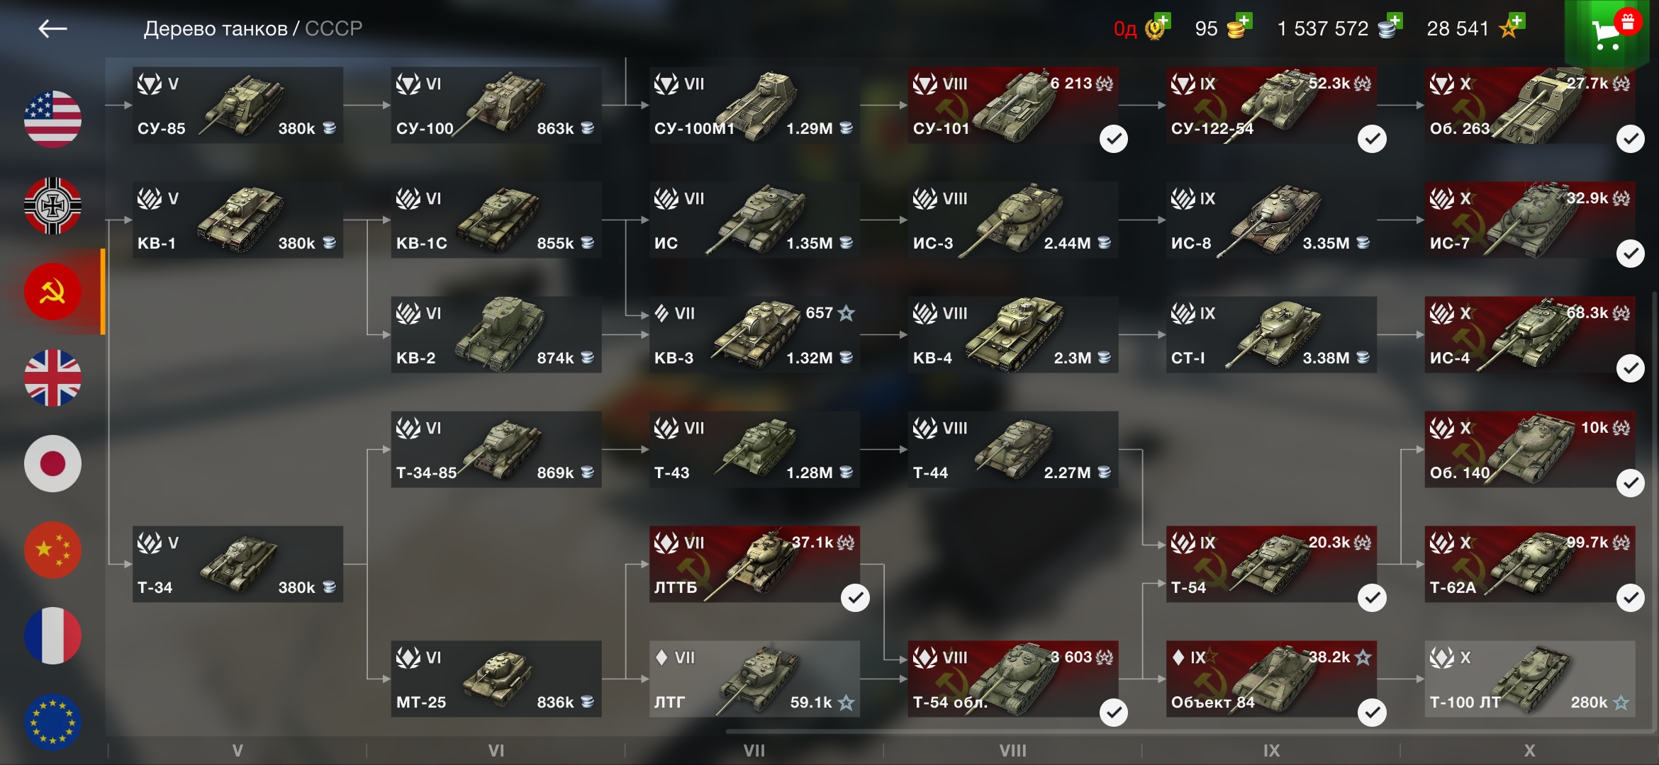
Task: Select the France nation flag
Action: click(x=52, y=635)
